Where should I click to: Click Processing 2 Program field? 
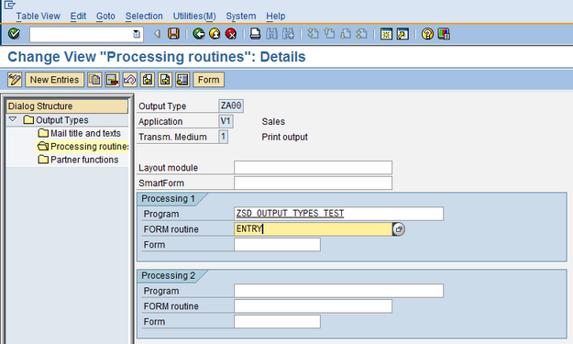click(338, 291)
